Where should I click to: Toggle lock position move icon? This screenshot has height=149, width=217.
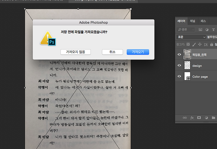pyautogui.click(x=200, y=44)
